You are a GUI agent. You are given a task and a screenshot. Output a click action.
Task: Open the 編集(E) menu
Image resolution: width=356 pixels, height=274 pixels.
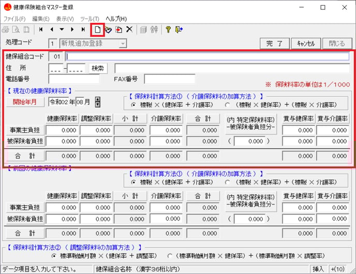click(x=41, y=19)
